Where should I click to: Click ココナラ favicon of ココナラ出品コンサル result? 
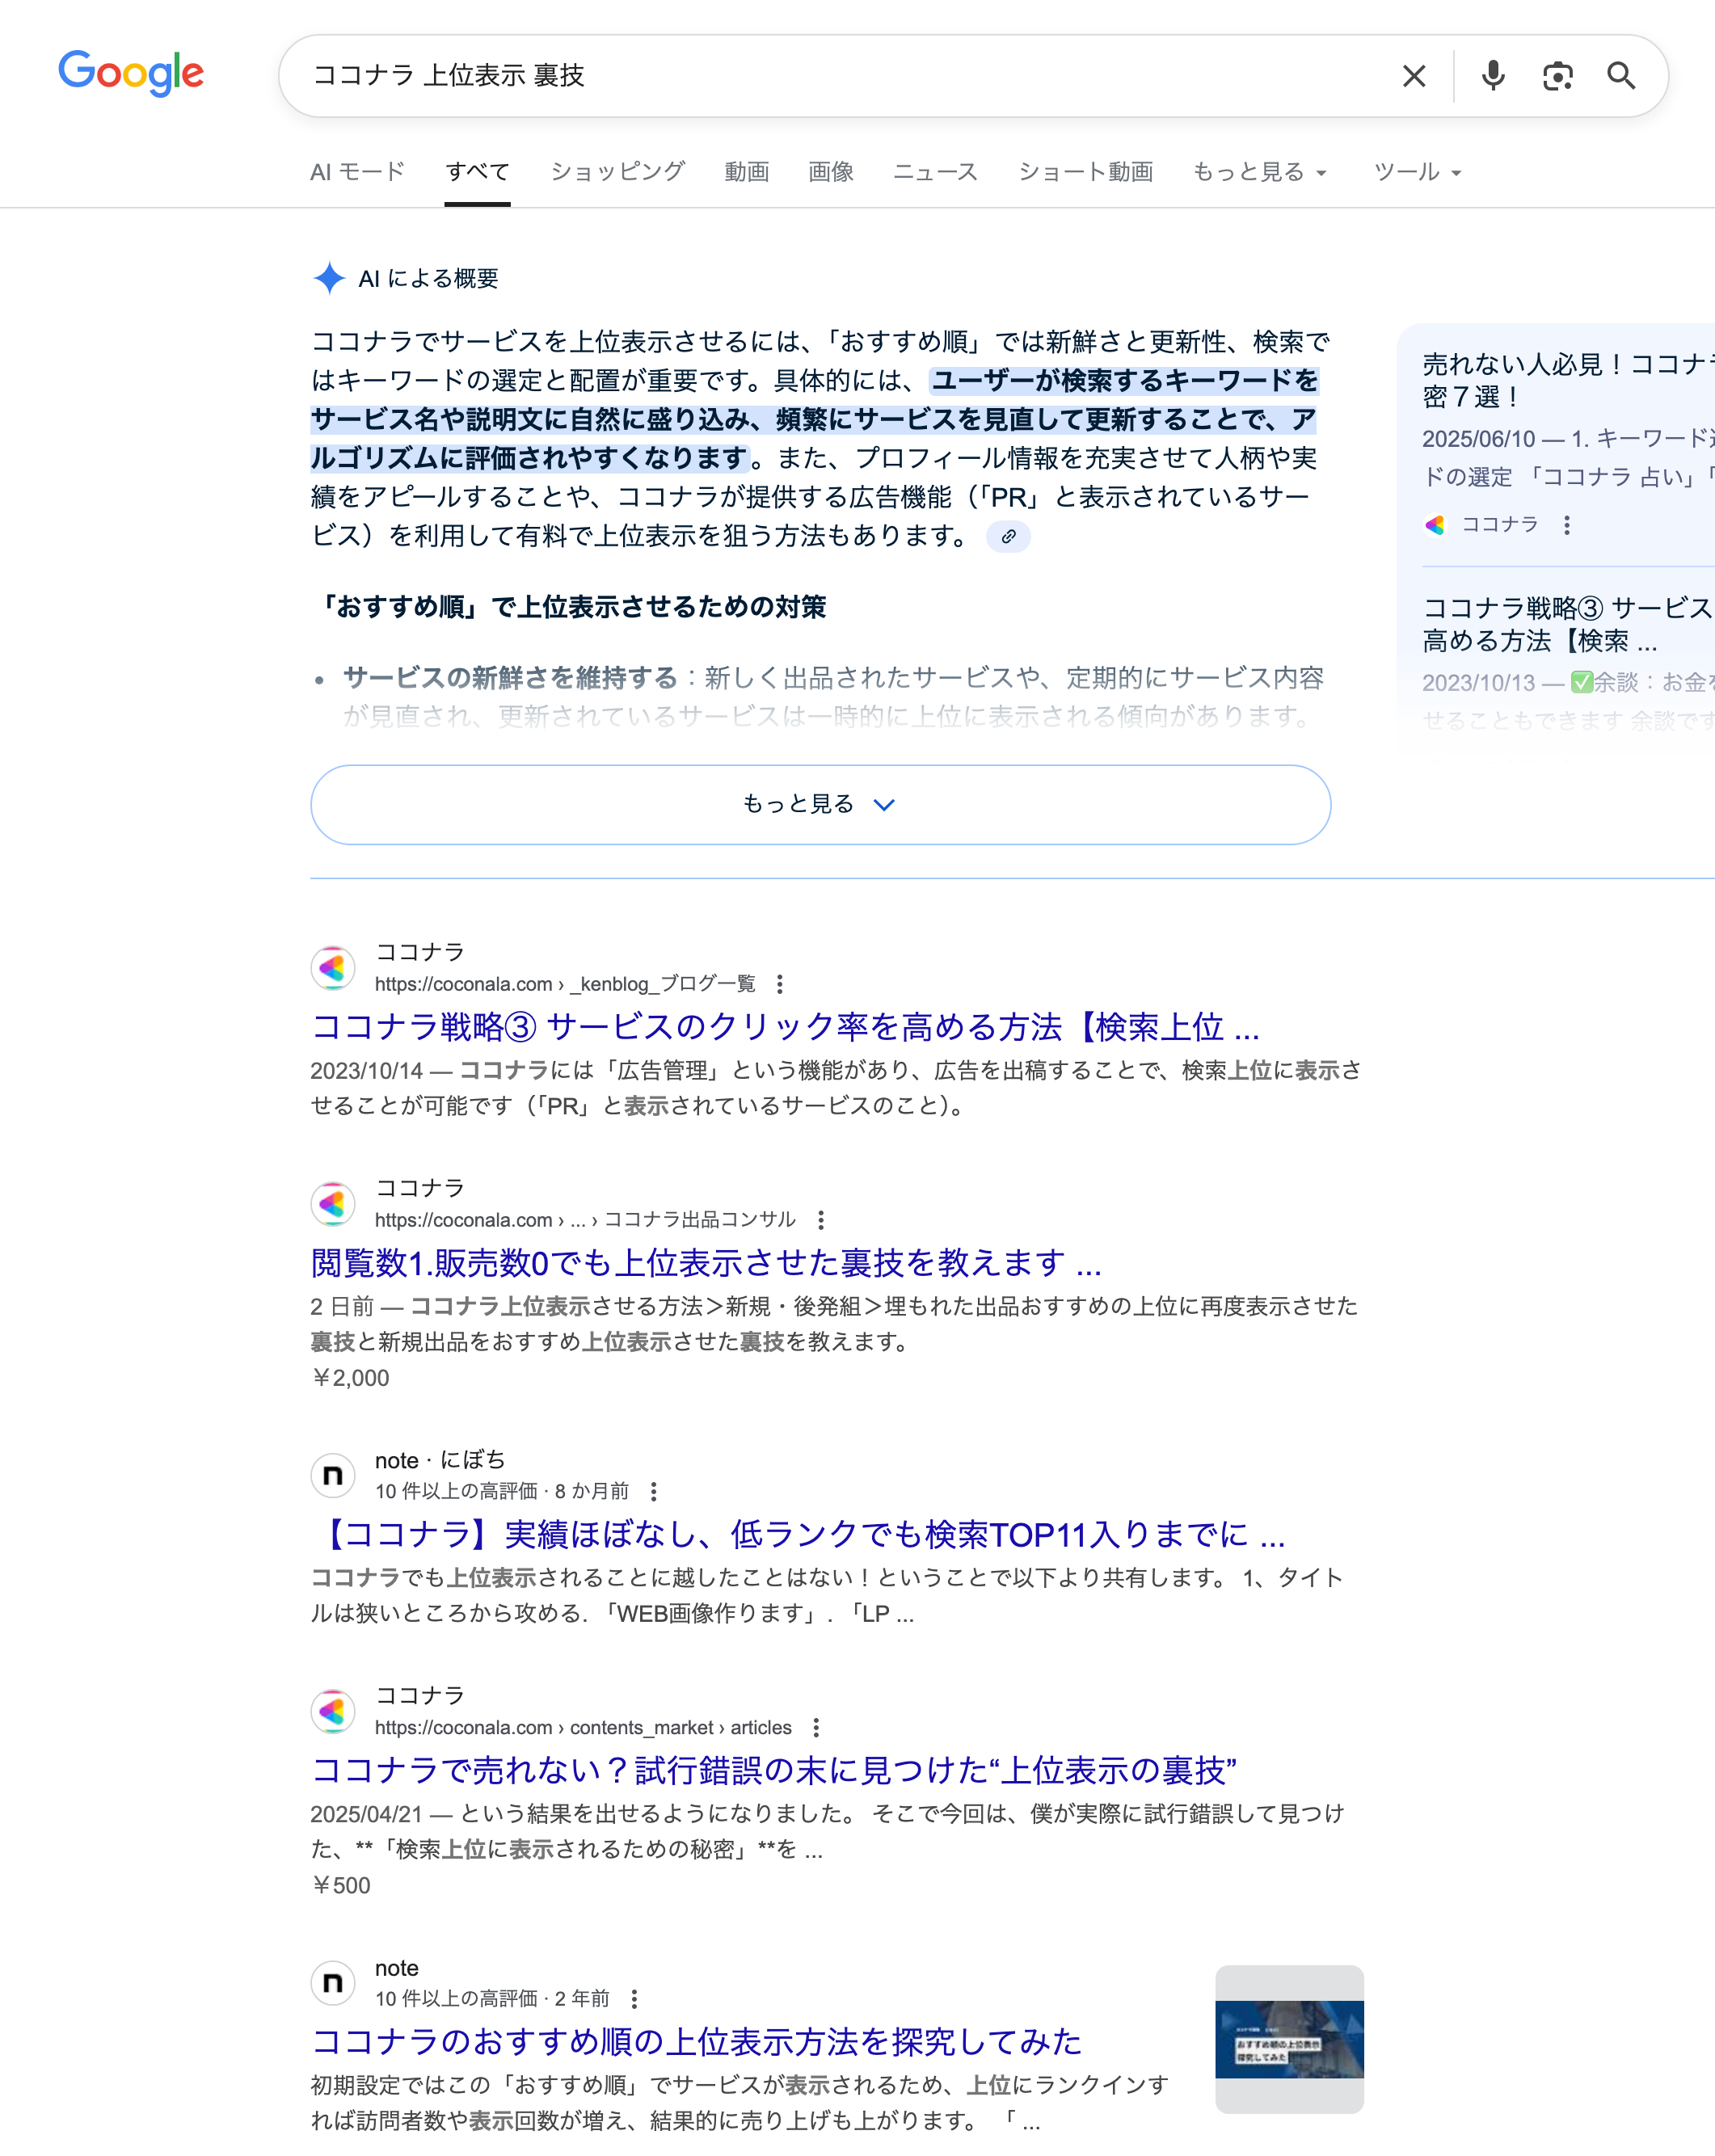click(333, 1203)
